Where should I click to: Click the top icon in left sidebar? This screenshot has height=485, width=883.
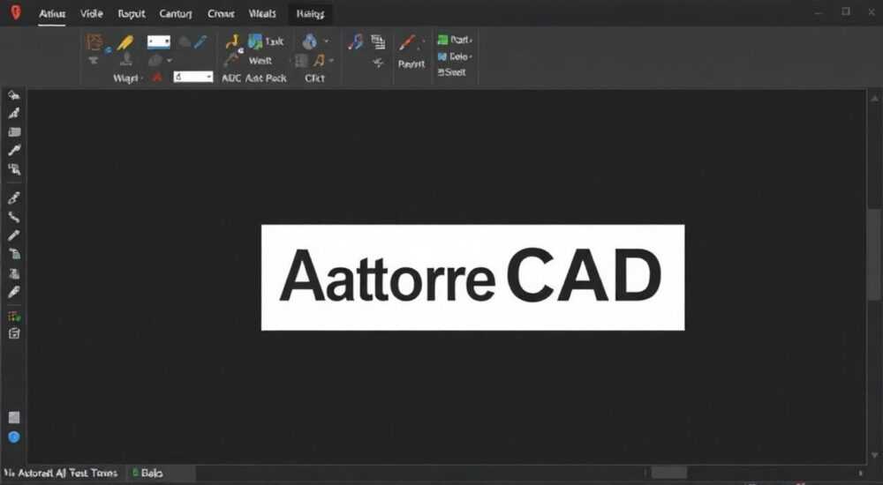[14, 95]
